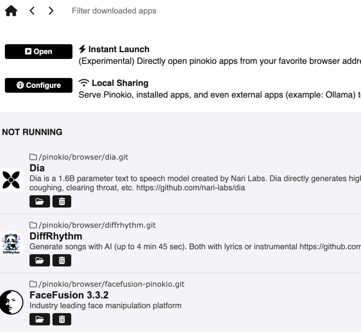This screenshot has height=334, width=361.
Task: Click 'Industry leading face manipulation platform' text
Action: click(x=105, y=306)
